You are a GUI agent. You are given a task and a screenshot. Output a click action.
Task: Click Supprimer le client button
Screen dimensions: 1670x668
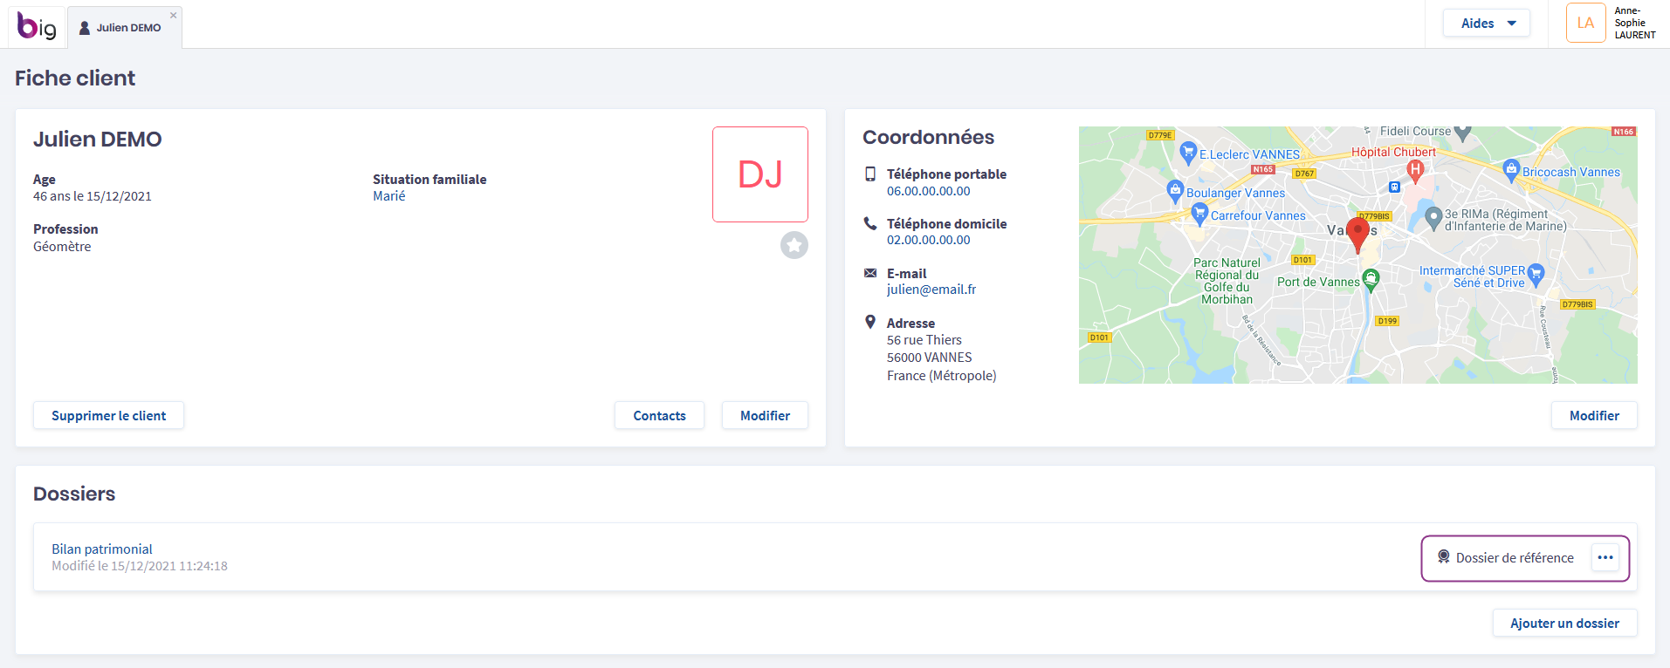click(x=108, y=416)
